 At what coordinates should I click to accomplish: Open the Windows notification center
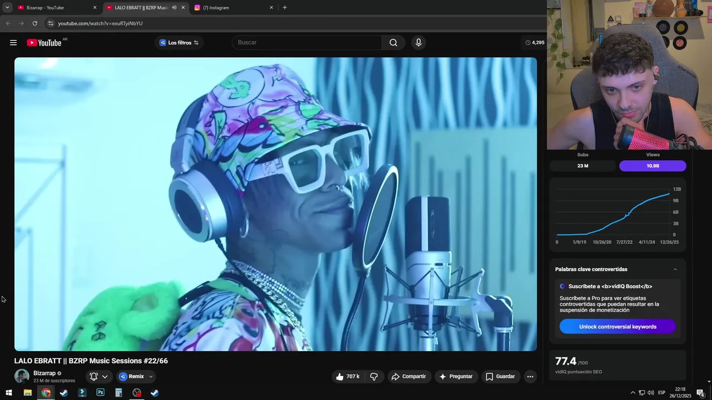[x=700, y=393]
